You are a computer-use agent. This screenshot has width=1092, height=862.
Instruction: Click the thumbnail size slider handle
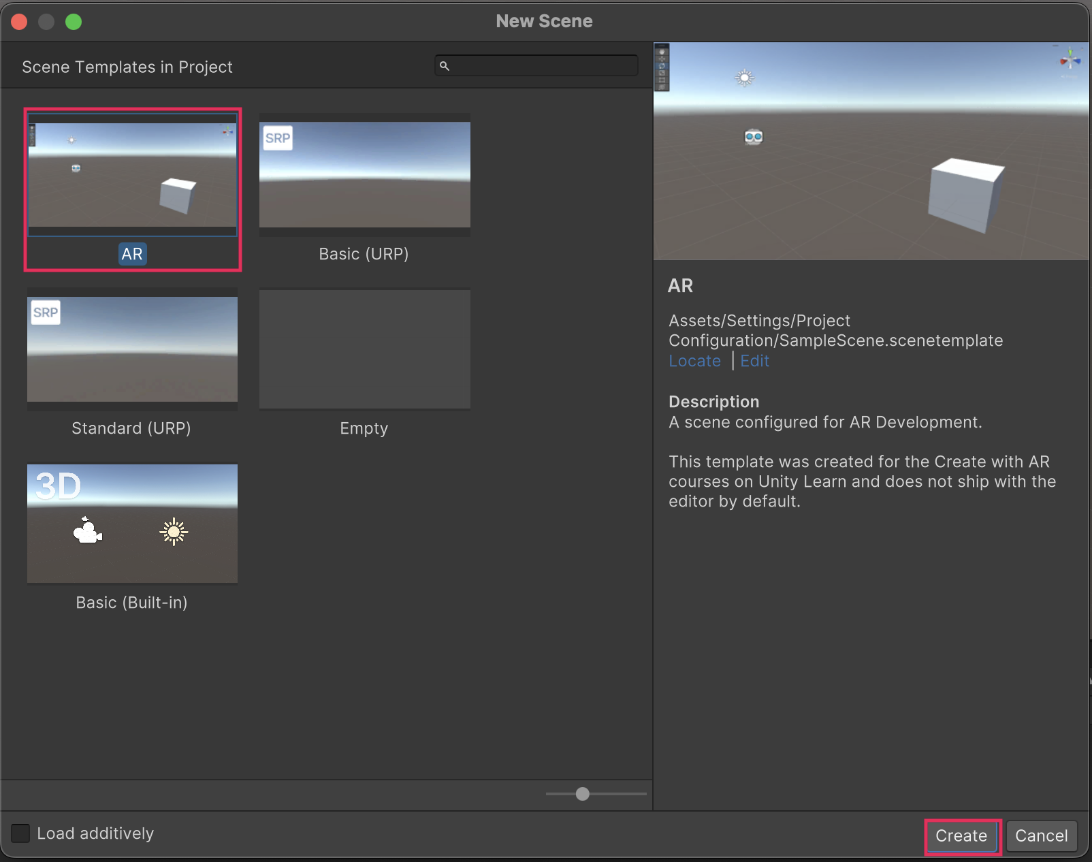(x=582, y=794)
